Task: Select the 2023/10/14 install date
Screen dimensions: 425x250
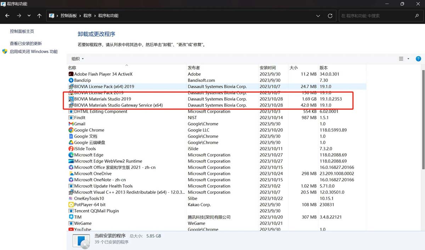Action: (x=271, y=118)
